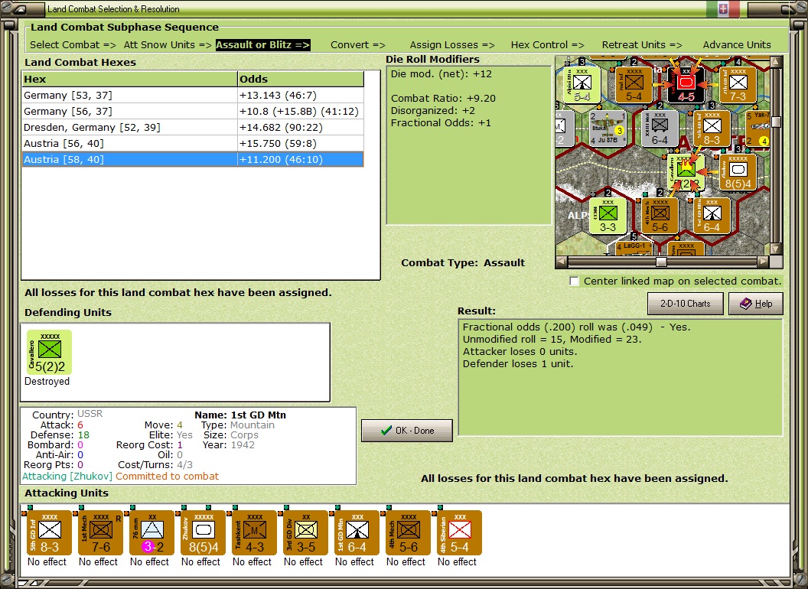Select the Zhukov 8(5)4 HQ counter

tap(203, 533)
